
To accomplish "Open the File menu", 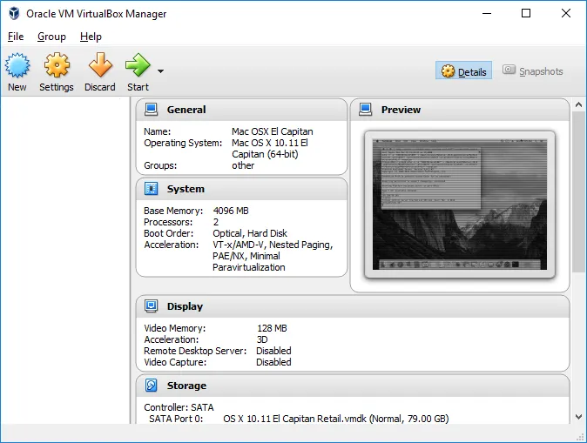I will 16,37.
